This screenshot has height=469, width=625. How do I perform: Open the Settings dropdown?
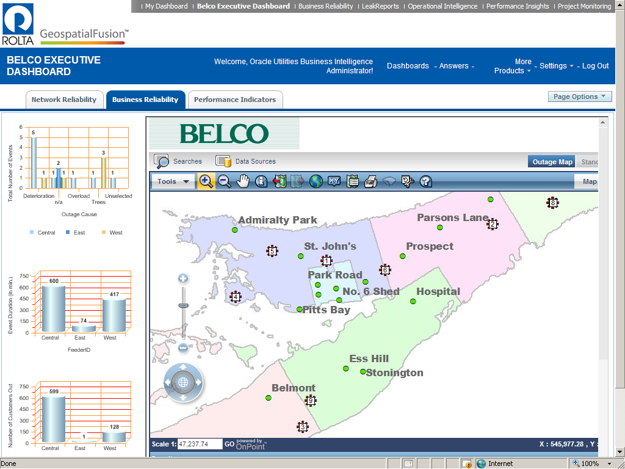coord(557,66)
